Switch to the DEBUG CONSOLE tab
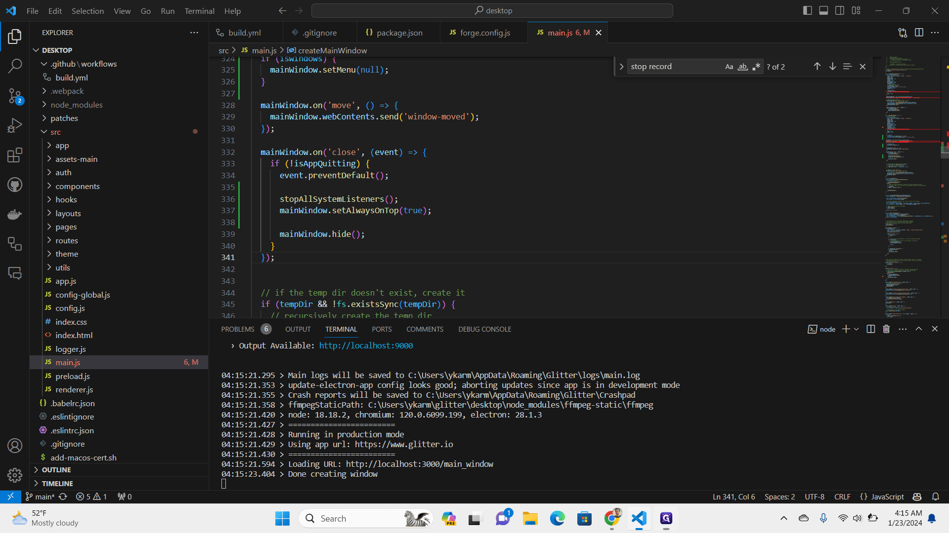This screenshot has width=949, height=533. click(484, 329)
